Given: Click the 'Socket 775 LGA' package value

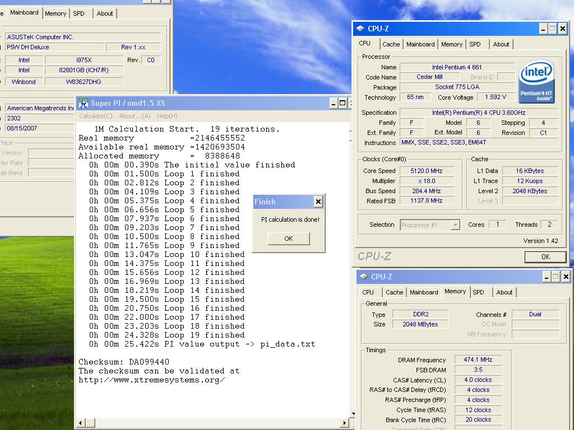Looking at the screenshot, I should coord(457,87).
